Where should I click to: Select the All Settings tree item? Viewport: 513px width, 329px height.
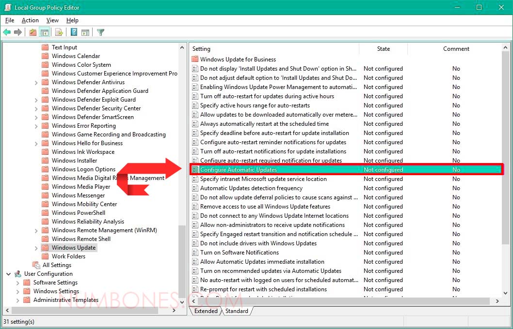click(57, 265)
